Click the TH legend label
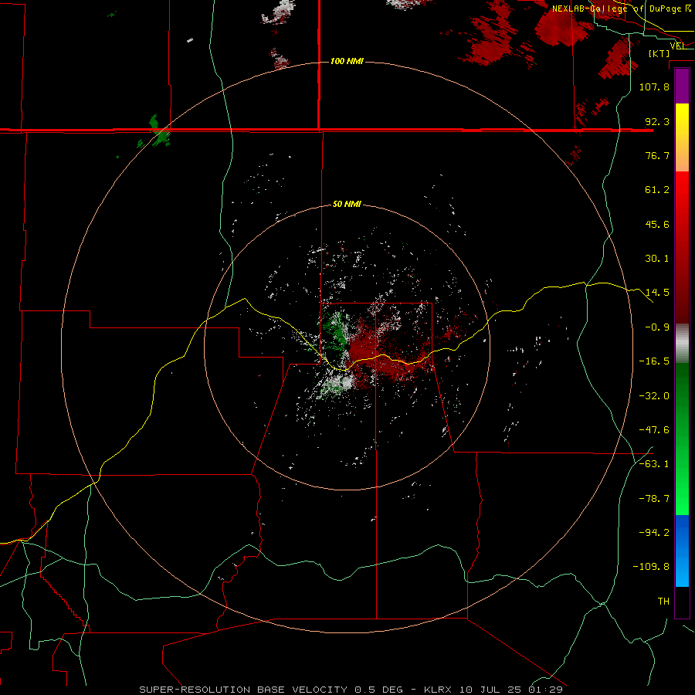695x695 pixels. 663,602
